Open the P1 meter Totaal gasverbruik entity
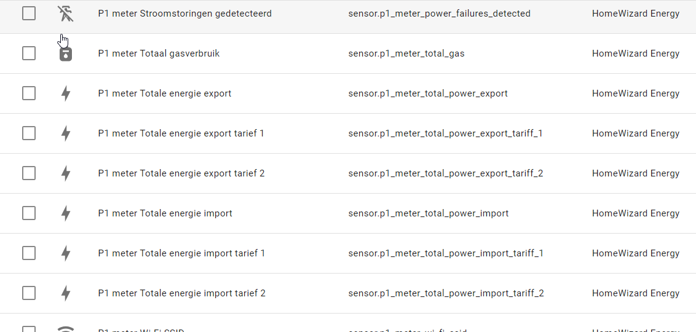This screenshot has width=696, height=332. point(159,53)
